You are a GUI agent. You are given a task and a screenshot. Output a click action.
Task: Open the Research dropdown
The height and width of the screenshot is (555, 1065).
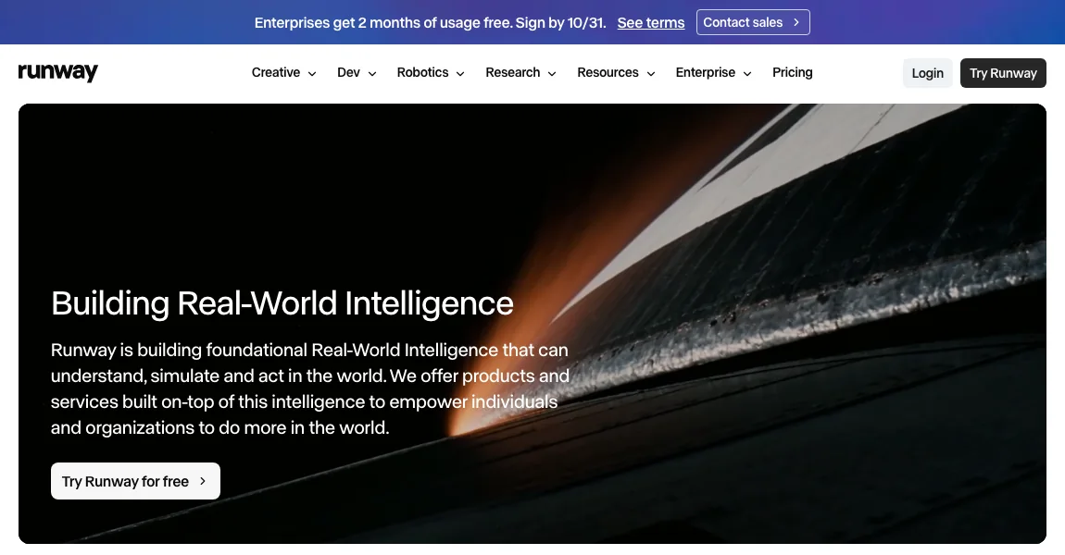pos(521,72)
